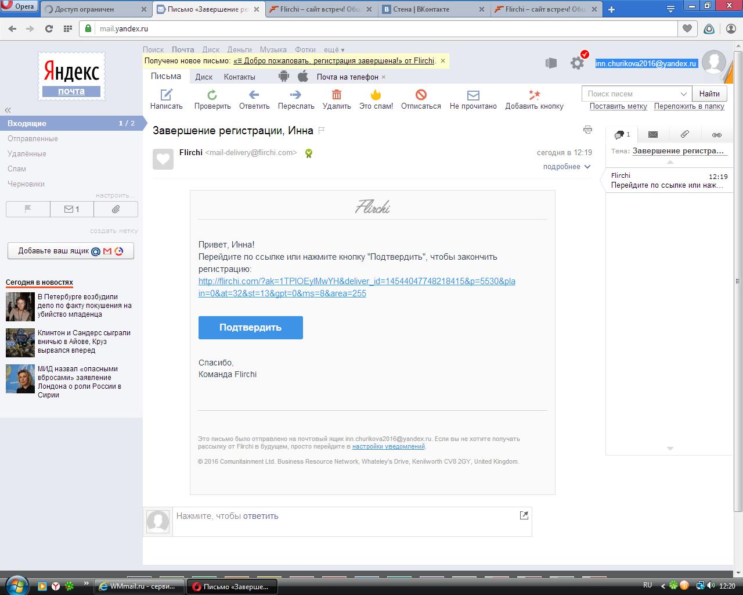Open the Музыка service link
Viewport: 743px width, 595px height.
pos(273,50)
